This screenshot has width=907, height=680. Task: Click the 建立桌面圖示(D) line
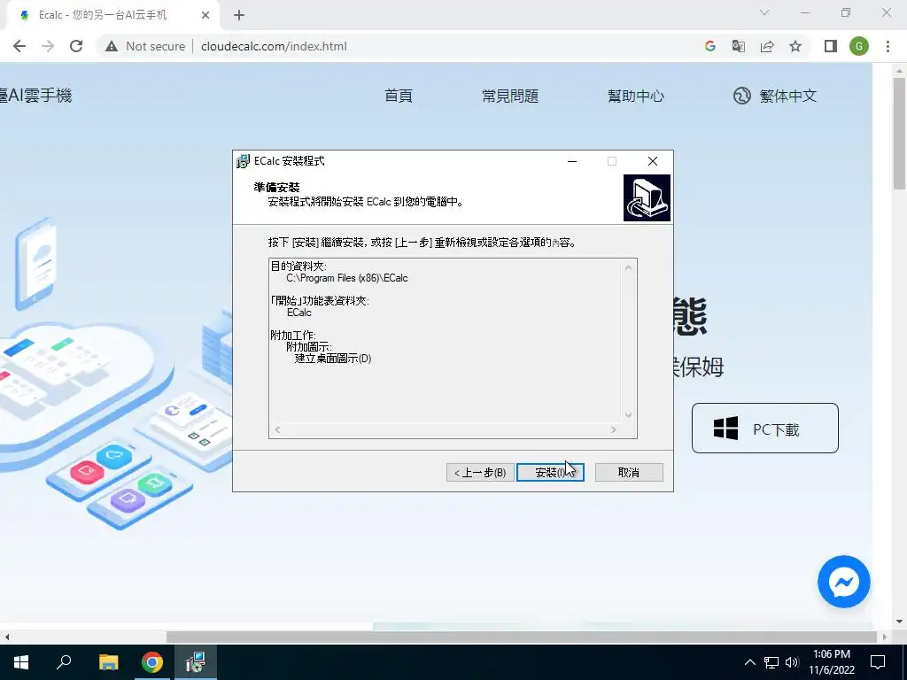(333, 359)
